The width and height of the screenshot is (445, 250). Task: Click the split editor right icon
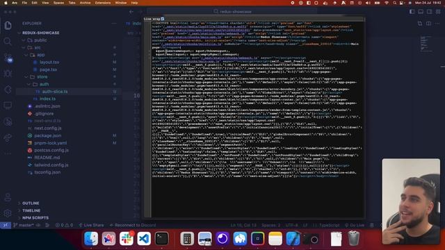pyautogui.click(x=428, y=24)
